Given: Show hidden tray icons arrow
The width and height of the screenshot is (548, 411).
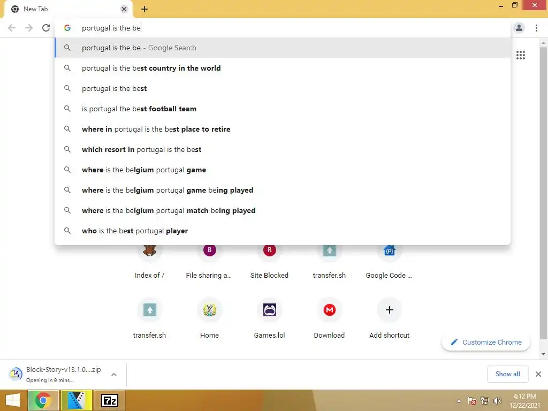Looking at the screenshot, I should 459,401.
